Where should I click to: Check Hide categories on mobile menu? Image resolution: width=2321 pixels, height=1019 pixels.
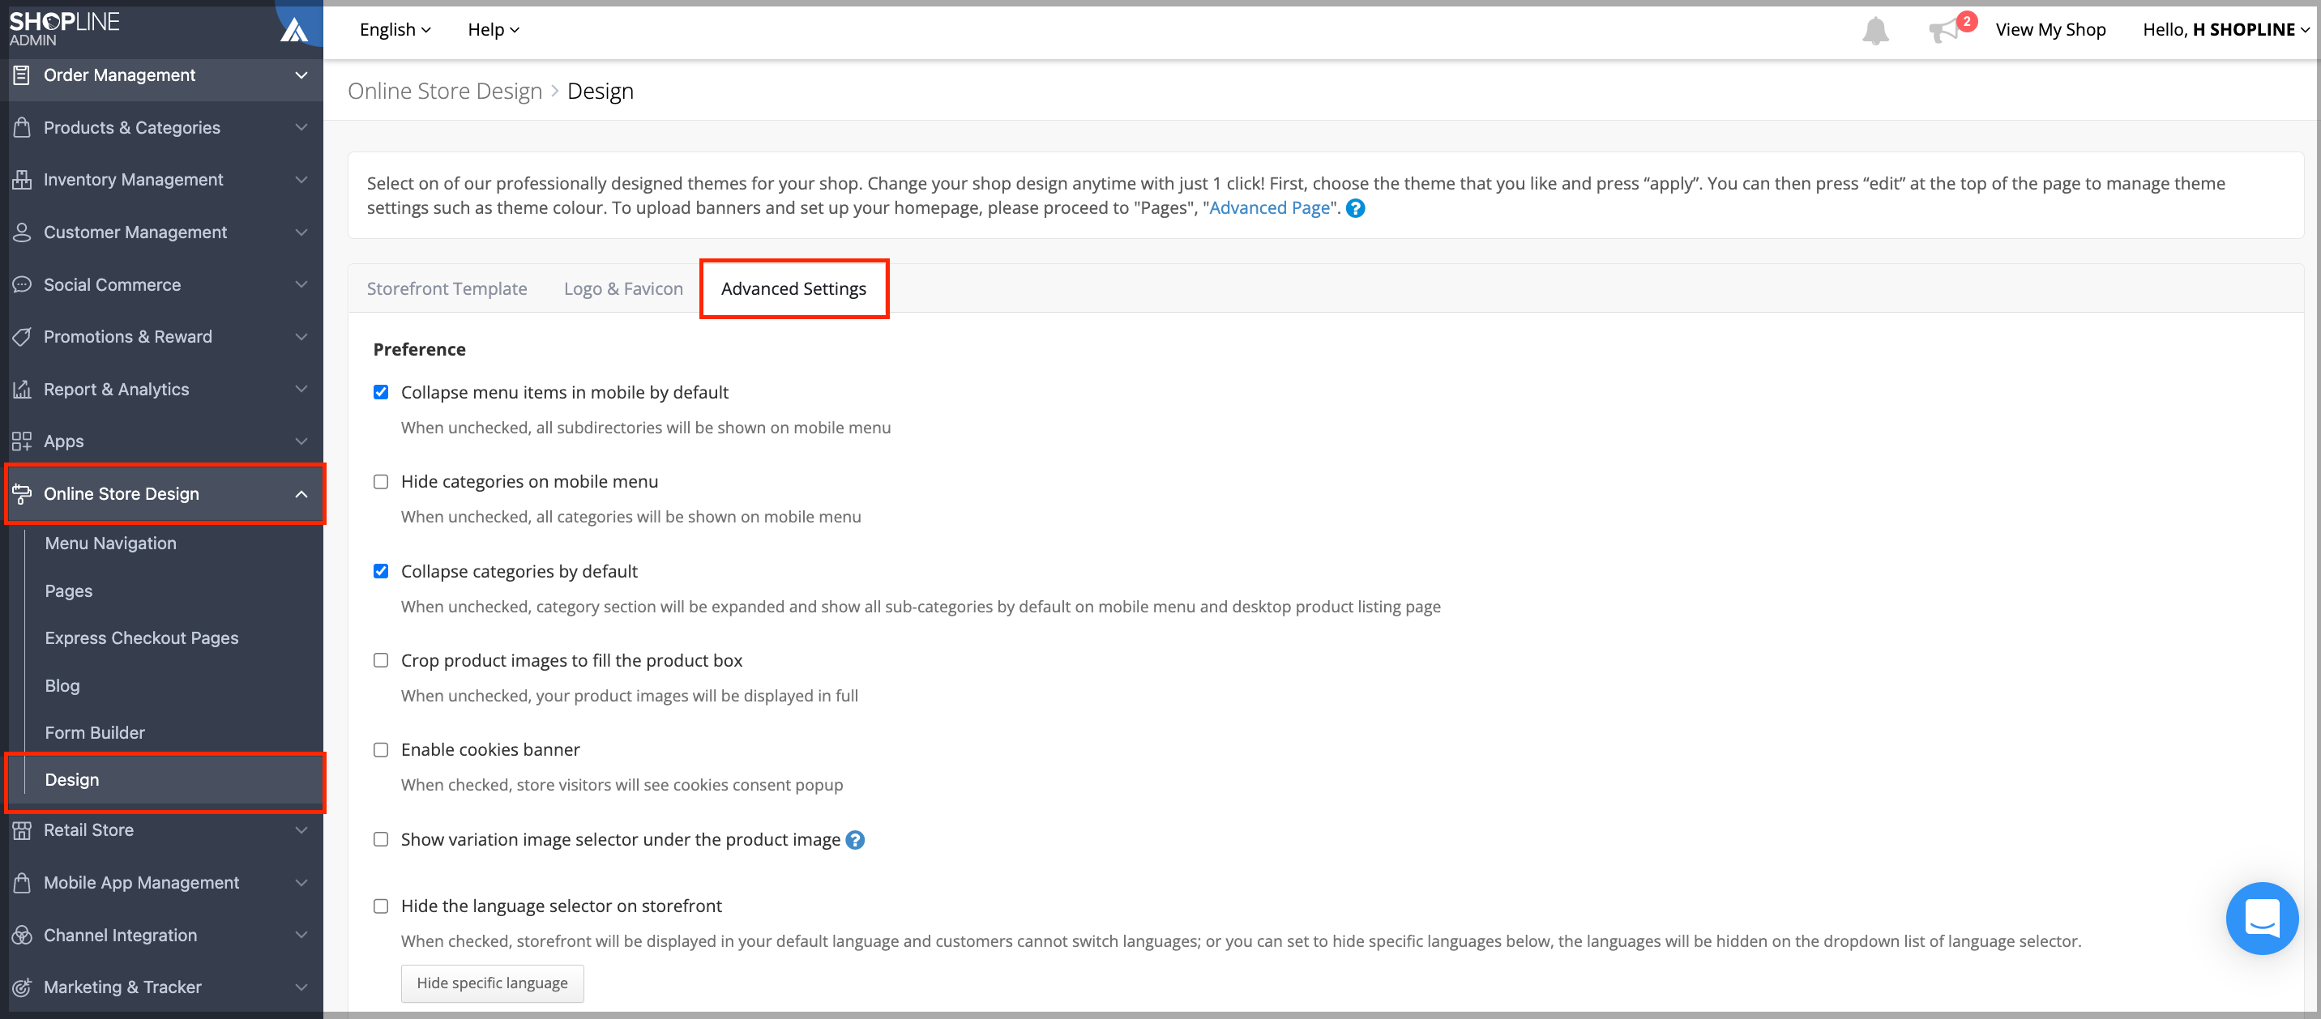[381, 482]
